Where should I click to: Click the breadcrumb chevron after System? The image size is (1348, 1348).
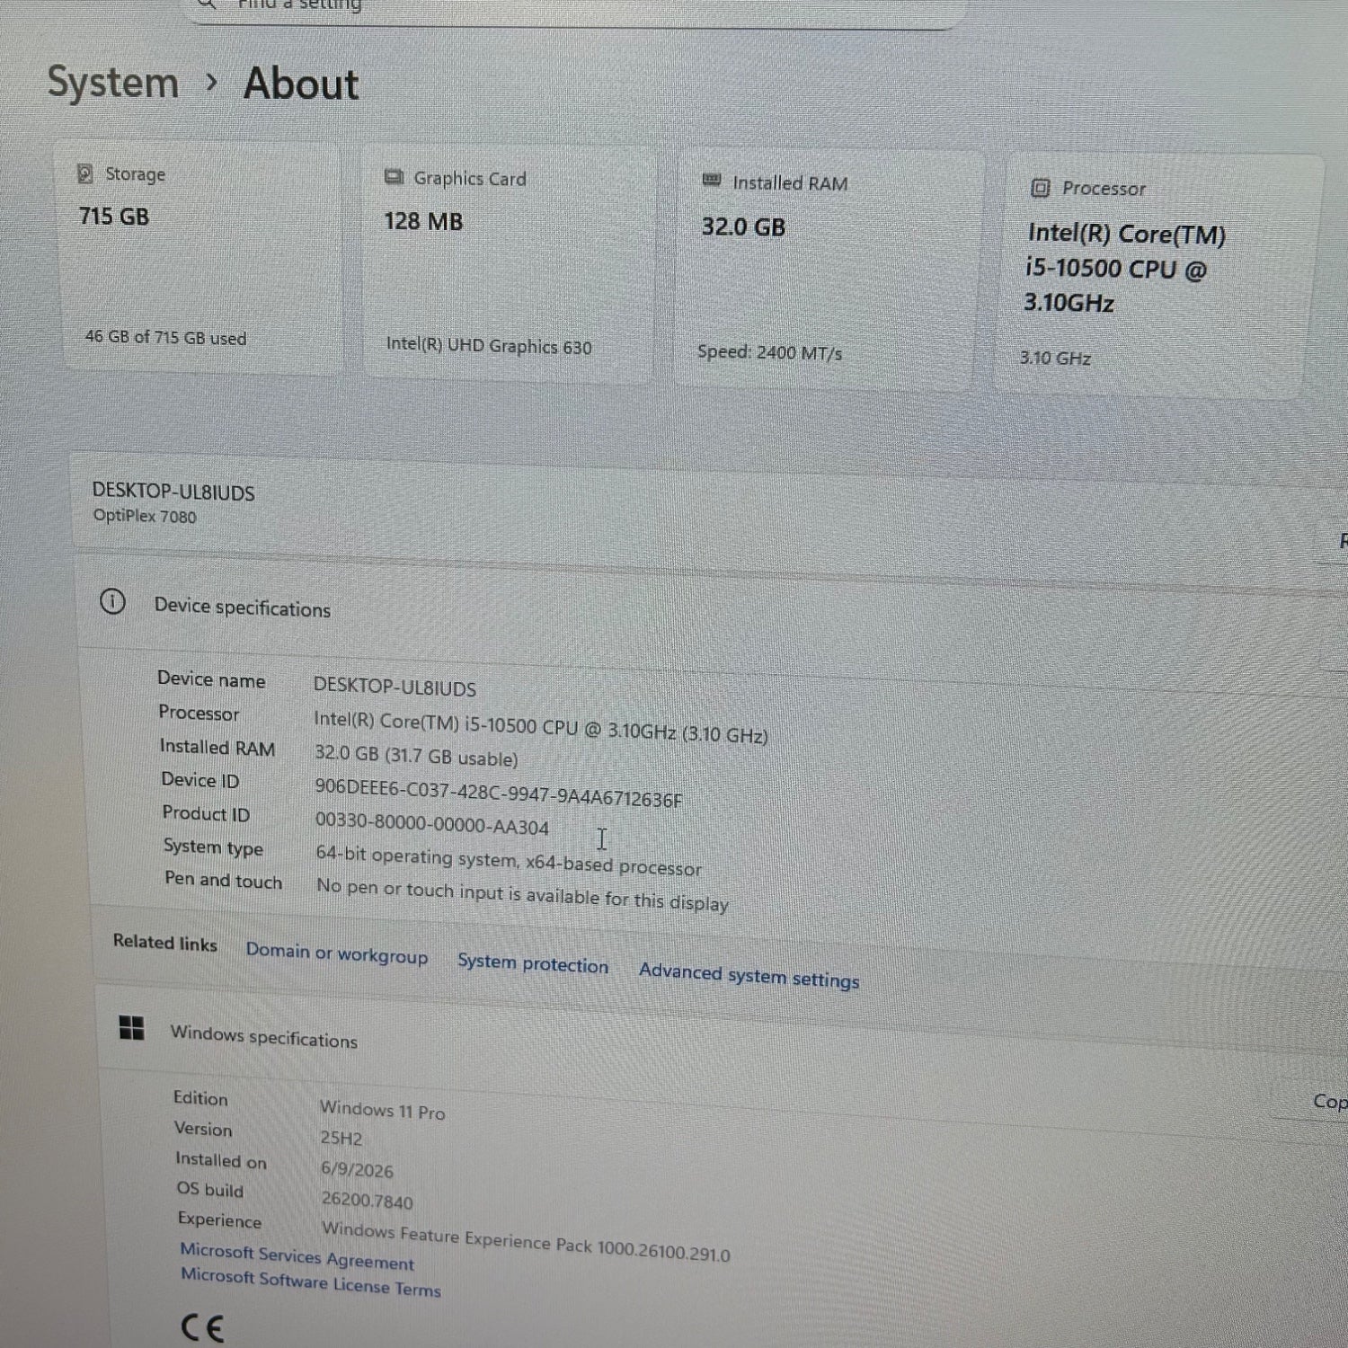pyautogui.click(x=211, y=83)
